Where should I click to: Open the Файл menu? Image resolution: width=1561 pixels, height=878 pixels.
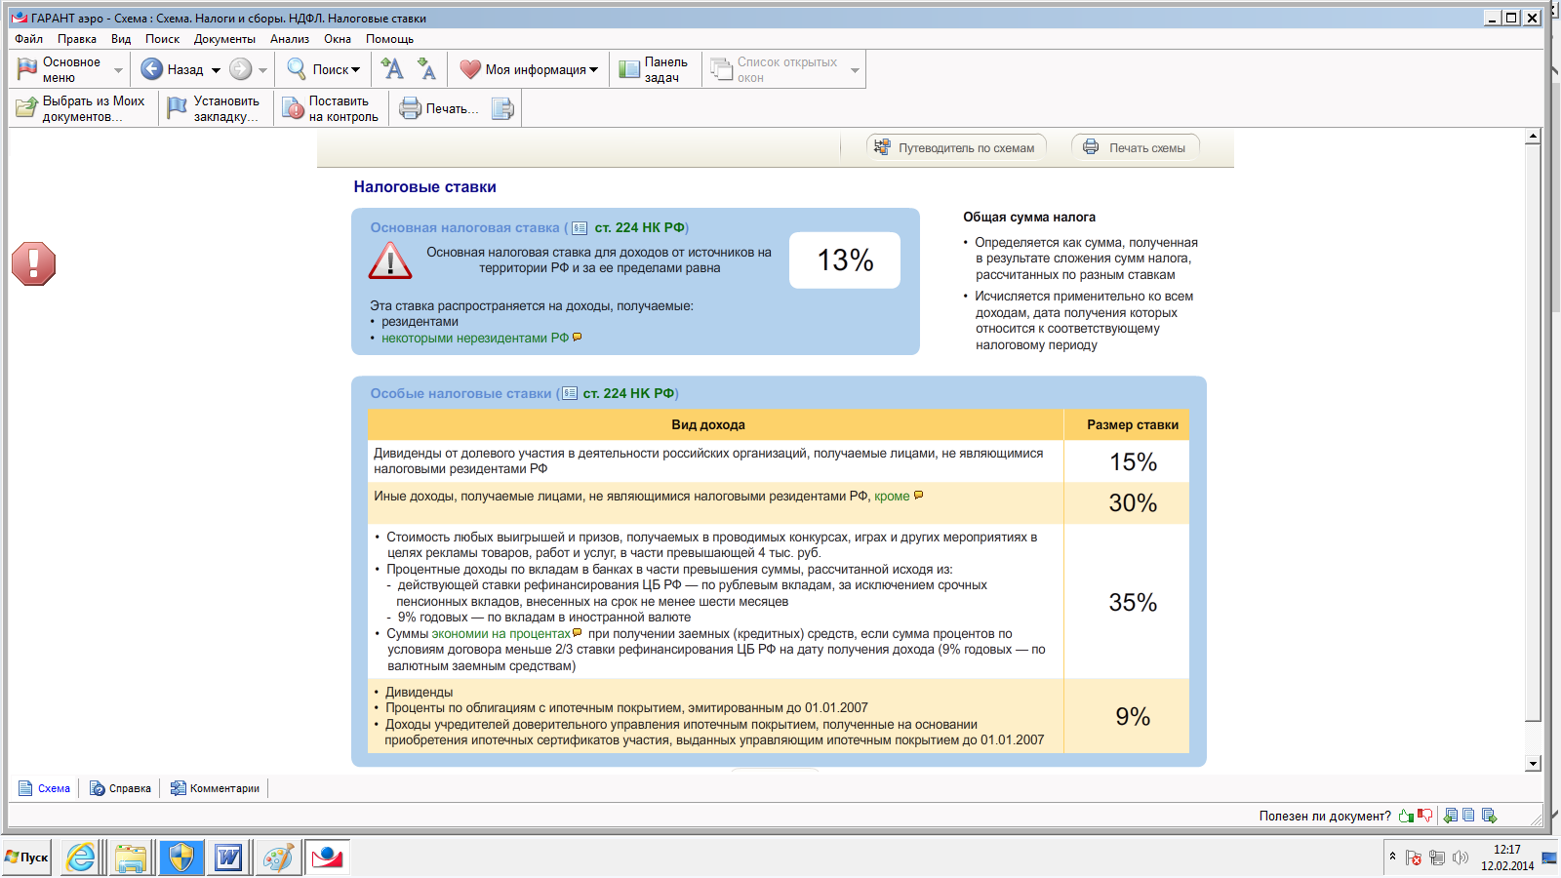(28, 39)
